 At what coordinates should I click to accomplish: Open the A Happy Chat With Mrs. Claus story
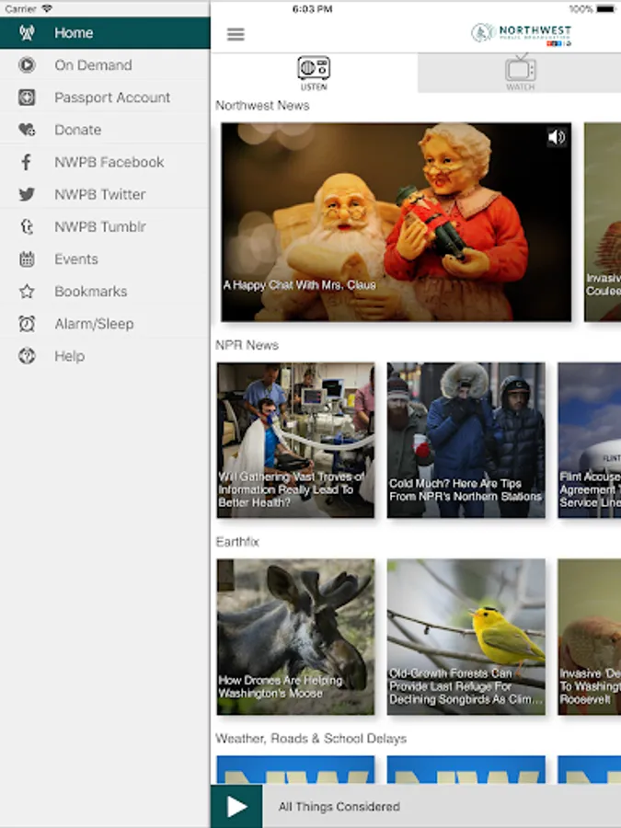tap(396, 222)
